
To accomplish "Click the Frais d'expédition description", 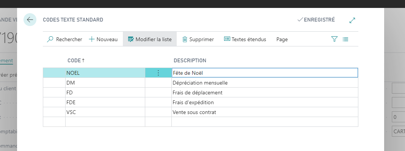I will pos(265,102).
